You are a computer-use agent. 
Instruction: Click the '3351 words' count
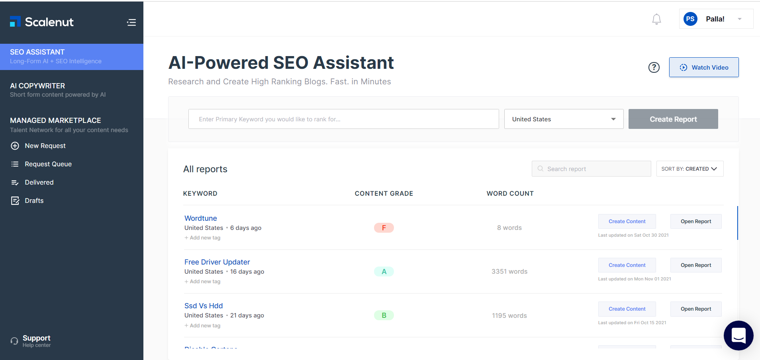509,271
